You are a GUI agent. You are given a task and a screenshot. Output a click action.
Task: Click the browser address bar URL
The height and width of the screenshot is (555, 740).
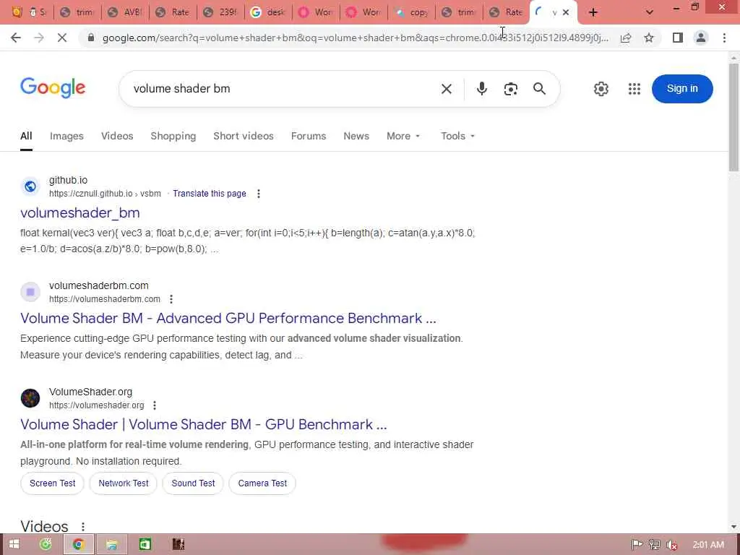click(356, 38)
